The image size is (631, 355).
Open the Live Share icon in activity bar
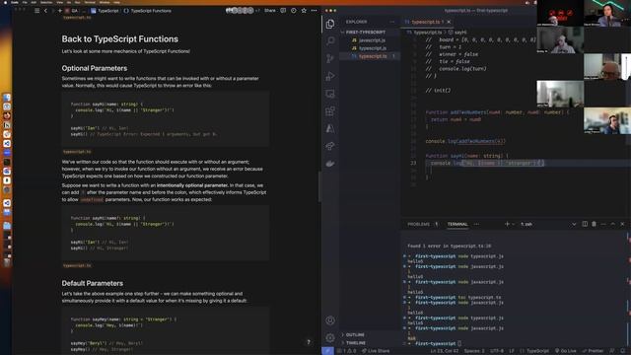coord(330,146)
